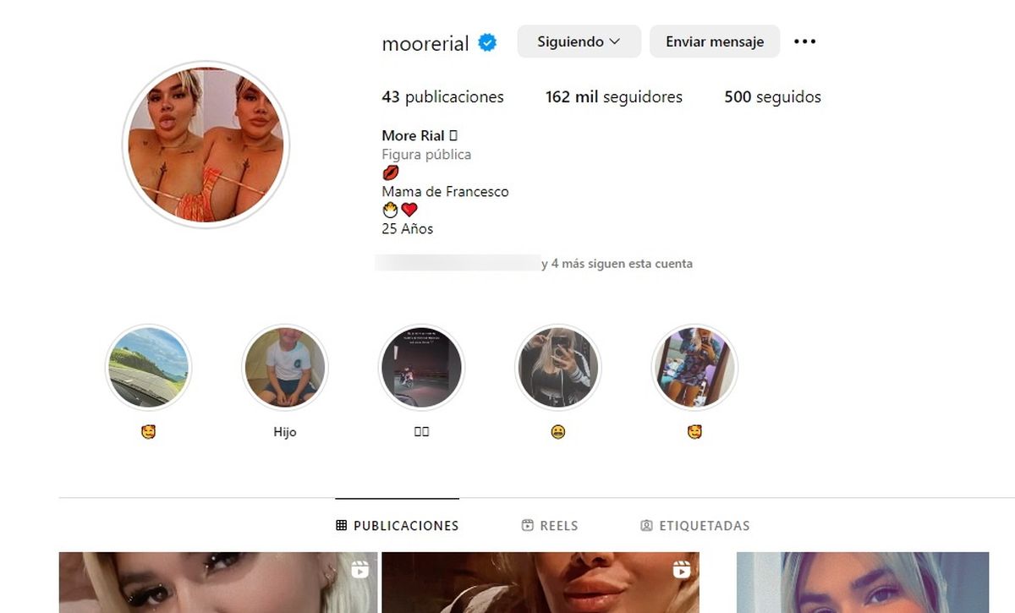Switch to the REELS tab
Screen dimensions: 1015x613
[x=550, y=525]
